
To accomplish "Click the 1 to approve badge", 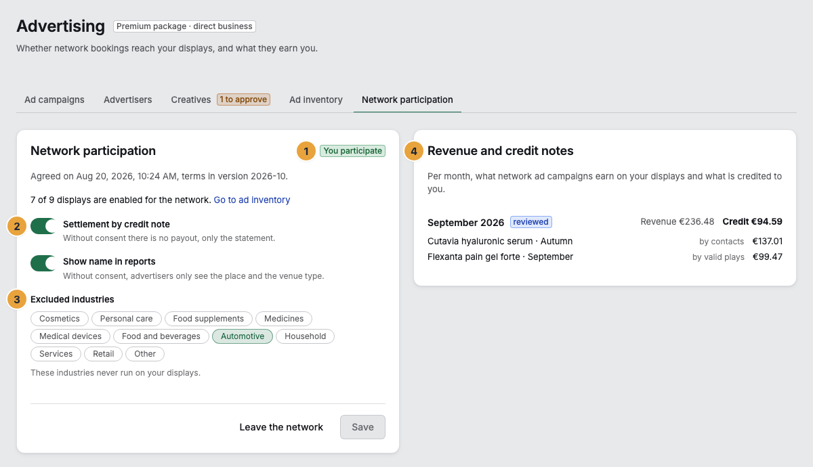I will [243, 99].
